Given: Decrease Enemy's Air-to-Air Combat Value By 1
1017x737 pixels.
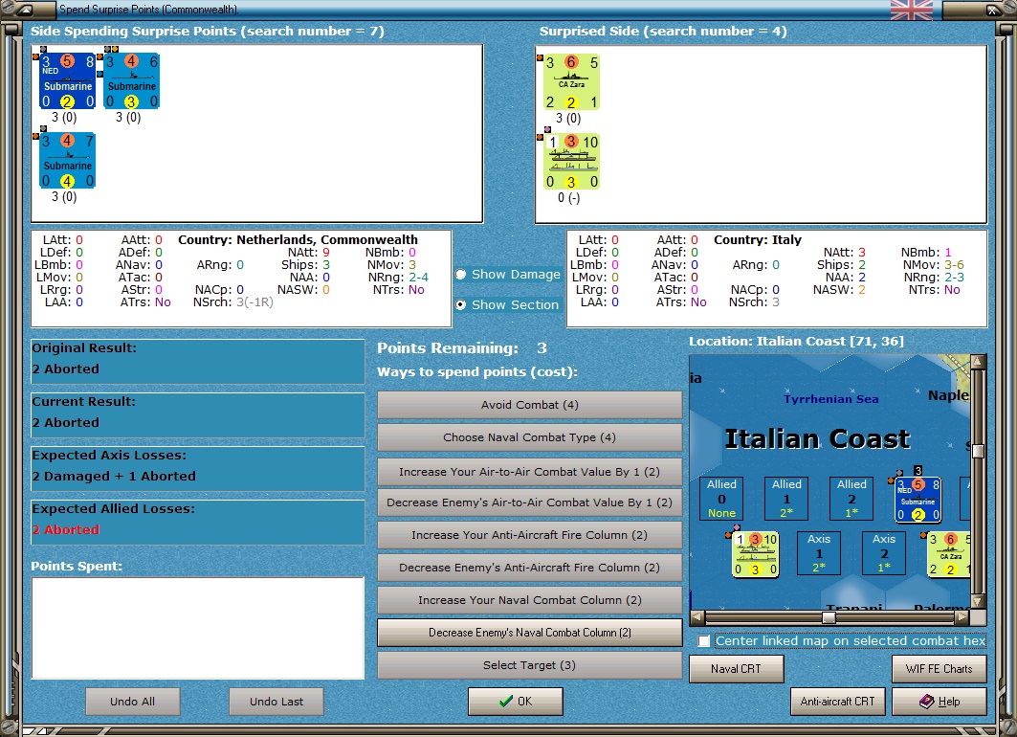Looking at the screenshot, I should [529, 502].
